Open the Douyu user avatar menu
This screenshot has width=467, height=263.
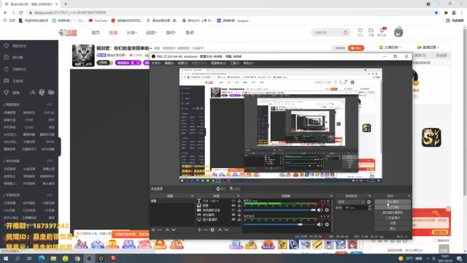pos(398,32)
